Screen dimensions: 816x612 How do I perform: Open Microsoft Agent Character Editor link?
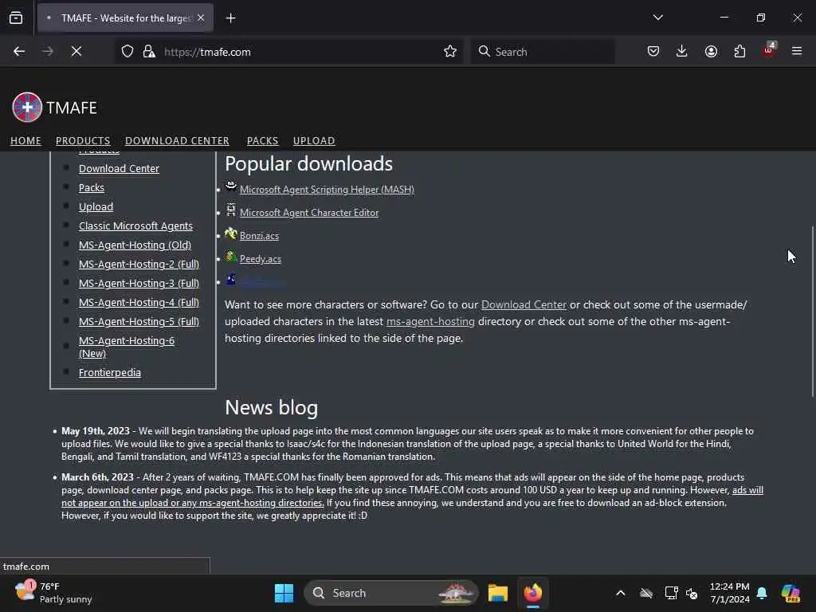click(309, 212)
